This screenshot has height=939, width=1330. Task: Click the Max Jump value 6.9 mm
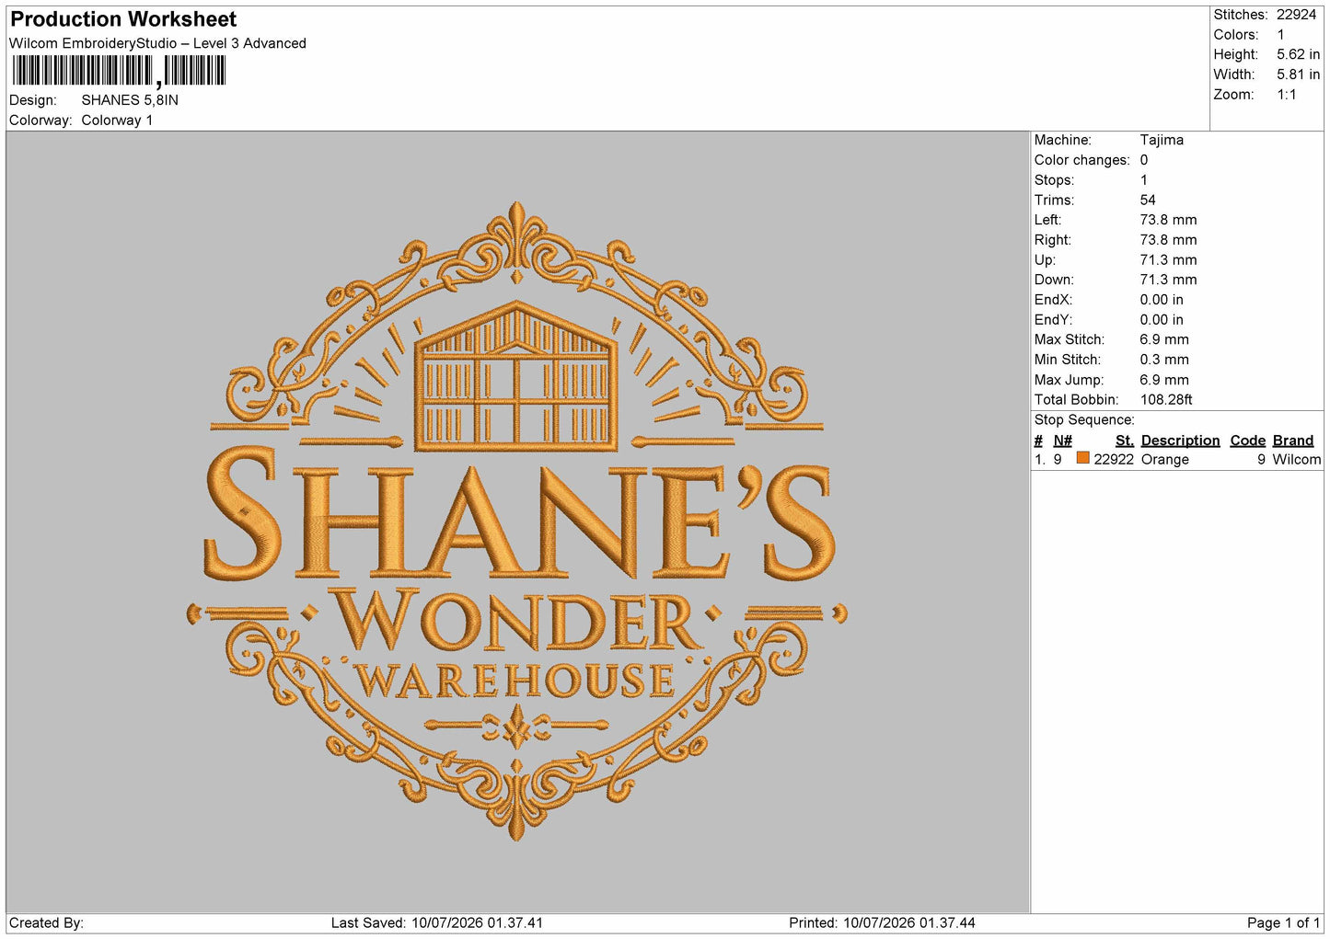[x=1164, y=380]
